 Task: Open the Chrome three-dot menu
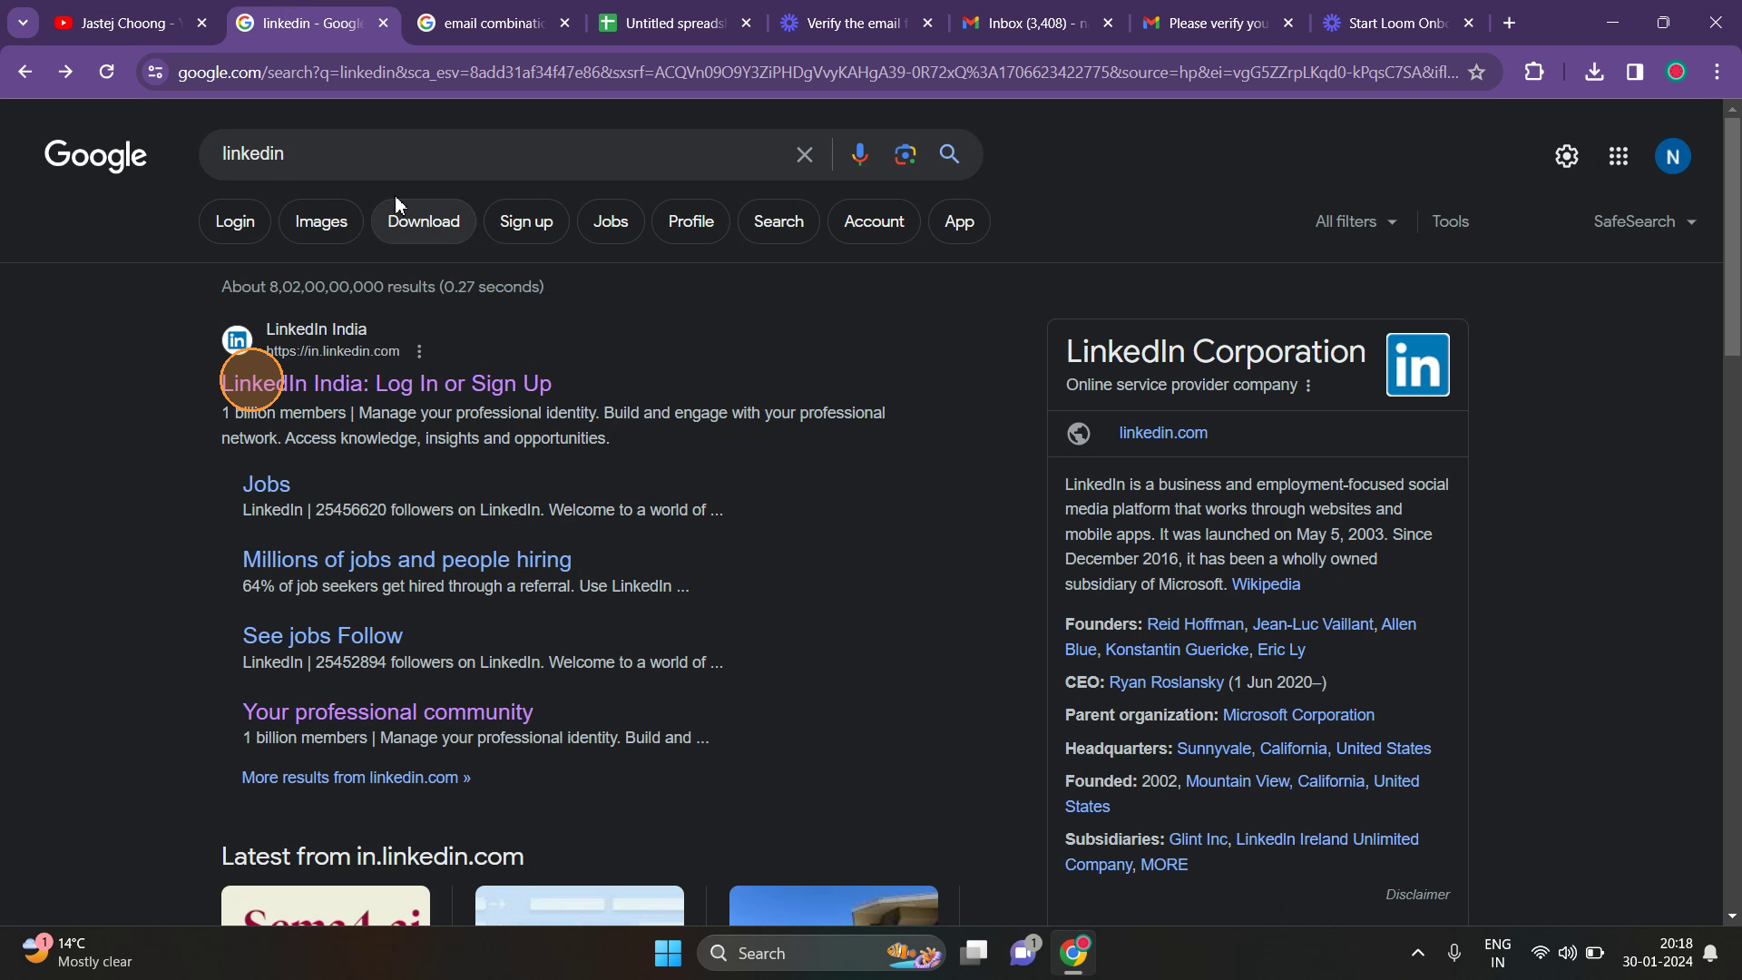[x=1717, y=72]
